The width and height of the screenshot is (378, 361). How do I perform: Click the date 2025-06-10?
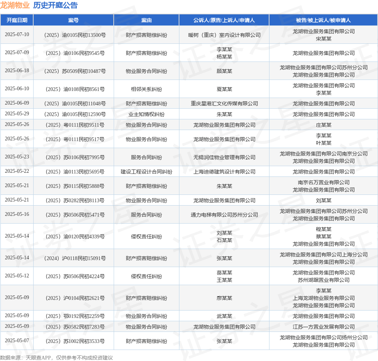[x=17, y=88]
